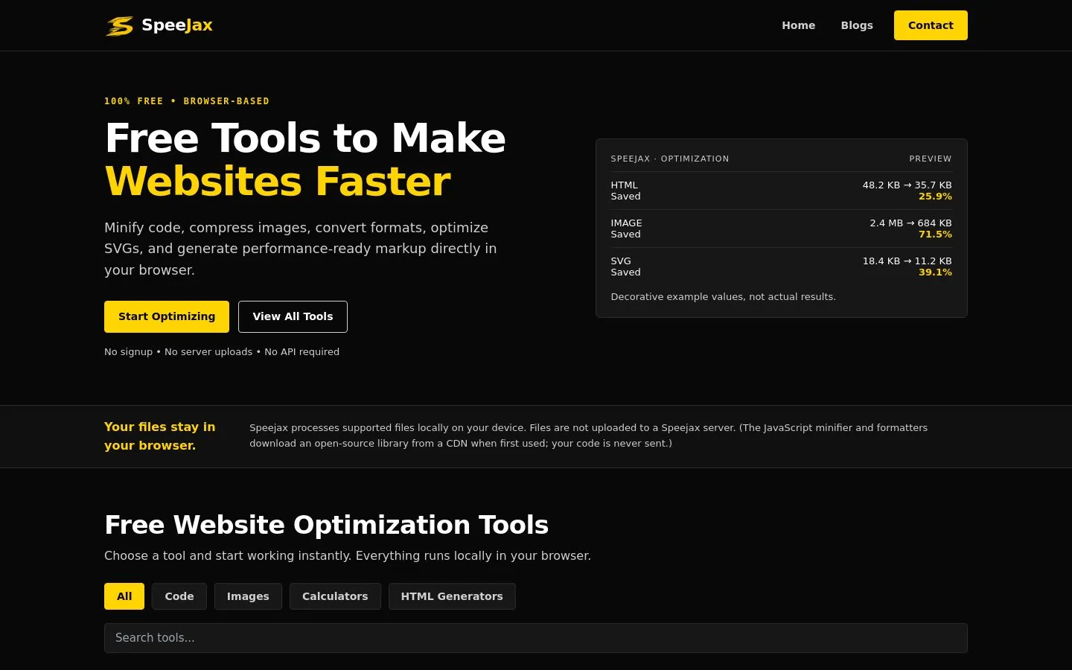Click 'Your files stay in your browser.' heading

coord(159,436)
